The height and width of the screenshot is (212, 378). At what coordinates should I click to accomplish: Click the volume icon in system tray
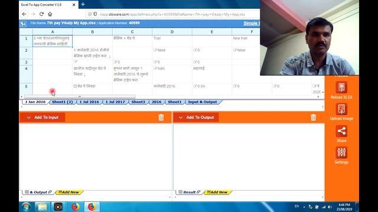tap(330, 207)
